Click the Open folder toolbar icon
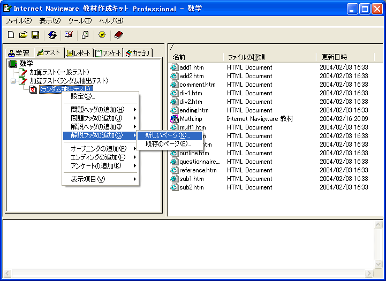 tap(23, 35)
